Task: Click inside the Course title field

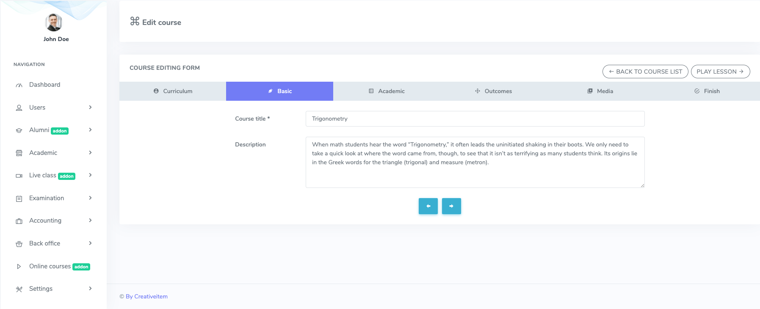Action: 475,119
